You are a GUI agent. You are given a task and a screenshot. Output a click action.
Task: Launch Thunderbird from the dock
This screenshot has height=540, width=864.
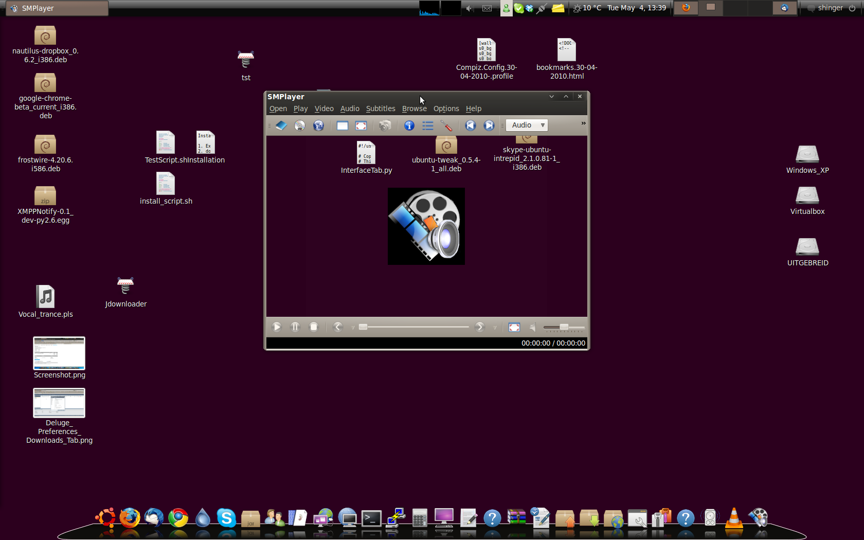click(154, 518)
